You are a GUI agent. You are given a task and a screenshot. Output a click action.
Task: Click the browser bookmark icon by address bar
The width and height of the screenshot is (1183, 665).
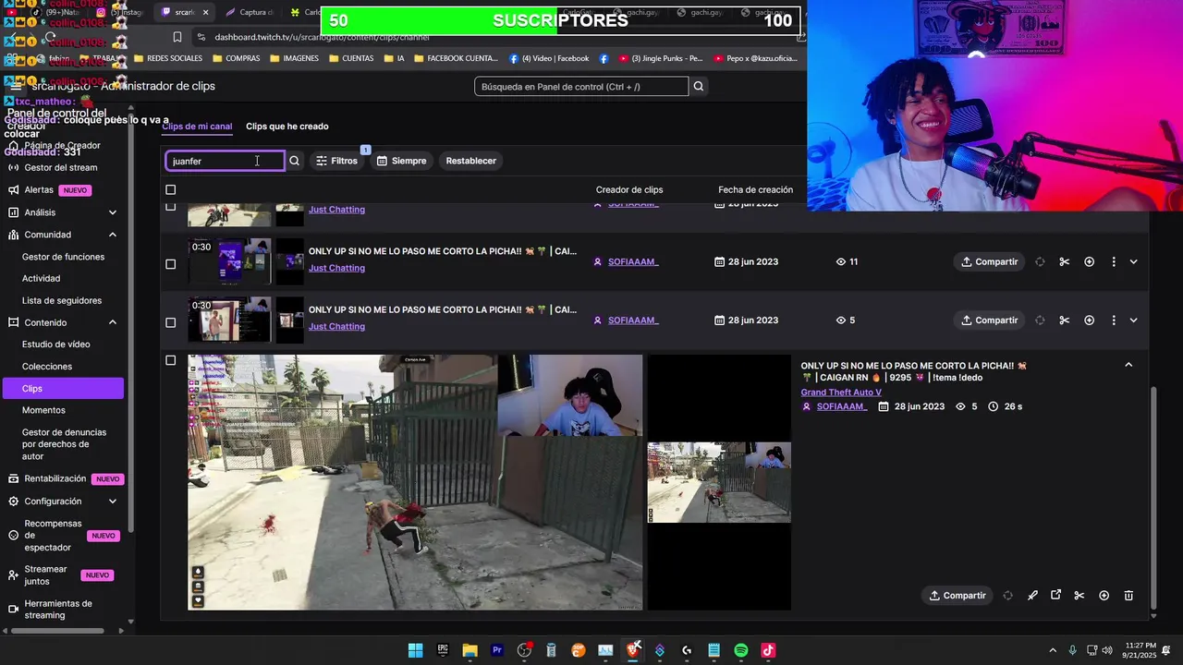pyautogui.click(x=177, y=37)
